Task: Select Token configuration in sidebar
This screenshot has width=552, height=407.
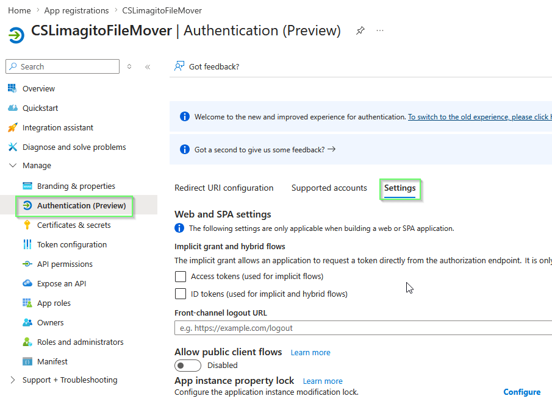Action: pos(71,244)
